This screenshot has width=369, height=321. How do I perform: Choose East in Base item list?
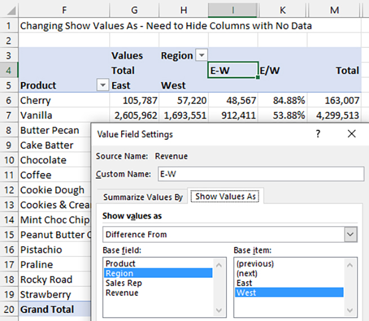pyautogui.click(x=289, y=283)
